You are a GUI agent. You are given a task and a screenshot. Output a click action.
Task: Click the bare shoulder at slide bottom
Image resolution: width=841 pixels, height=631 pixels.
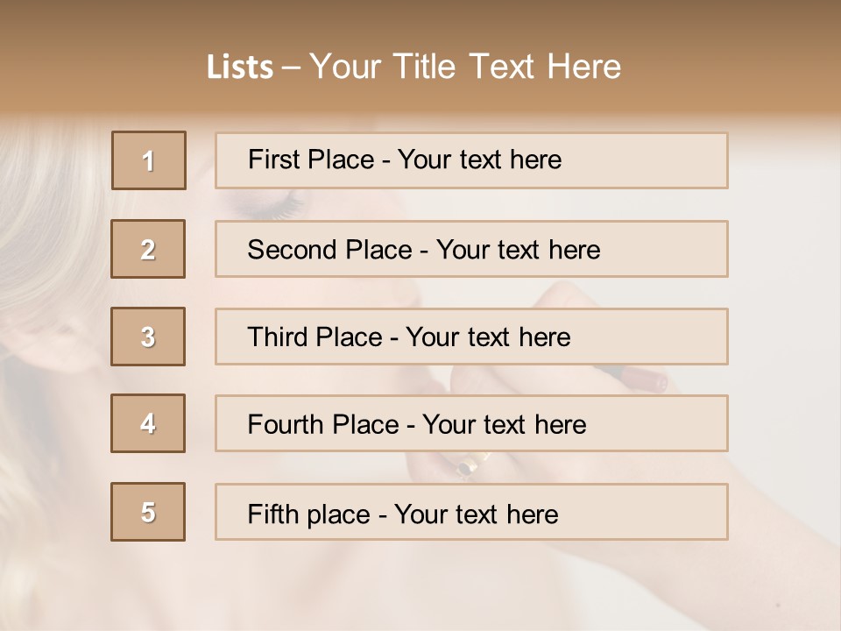point(350,587)
